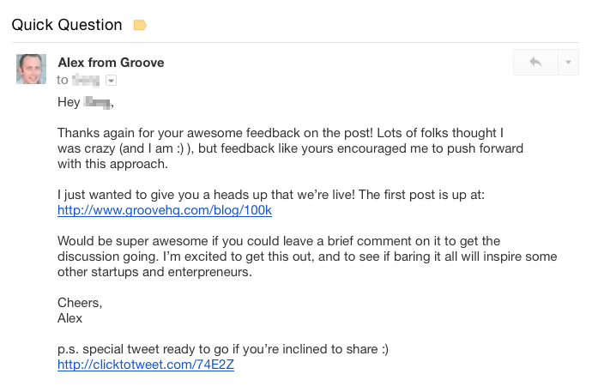Image resolution: width=592 pixels, height=386 pixels.
Task: Click the Quick Question subject title
Action: 67,25
